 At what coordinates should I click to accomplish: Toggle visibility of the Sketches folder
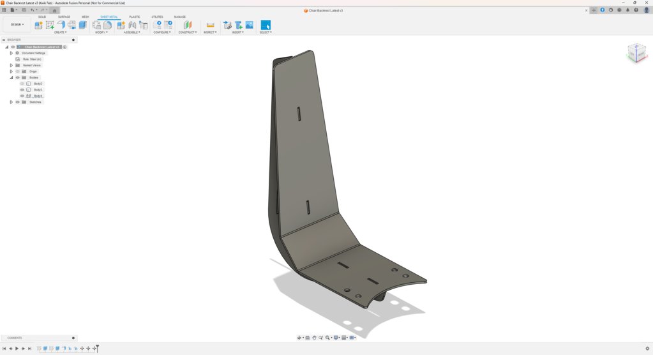pos(17,102)
